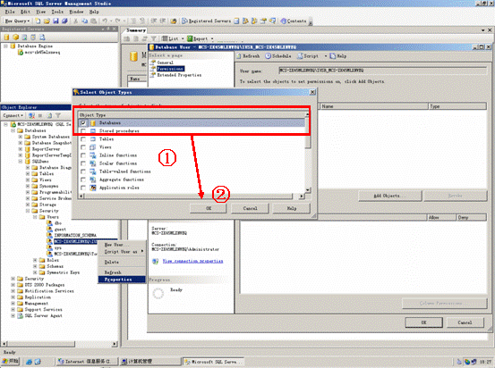Click OK in Select Object Types dialog
495x368 pixels.
[209, 208]
